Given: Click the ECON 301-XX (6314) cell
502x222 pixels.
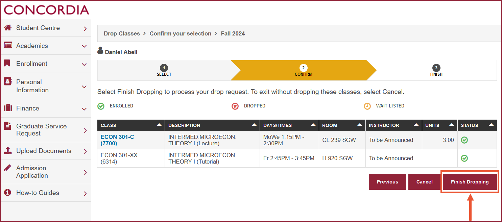Looking at the screenshot, I should tap(131, 158).
